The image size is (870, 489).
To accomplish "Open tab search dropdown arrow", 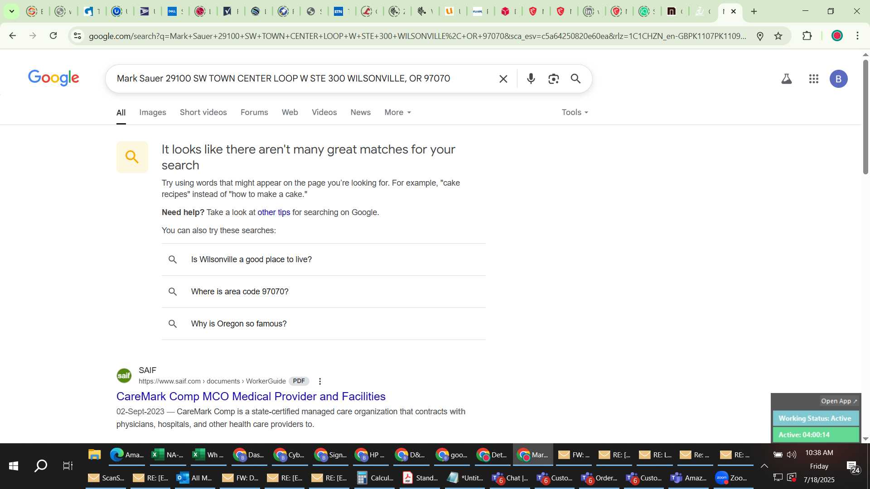I will pos(11,11).
